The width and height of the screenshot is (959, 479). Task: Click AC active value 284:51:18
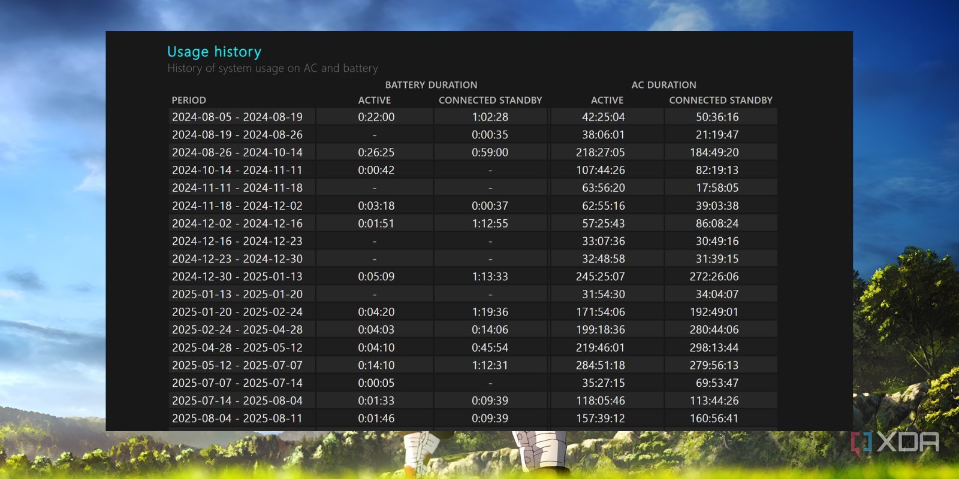(601, 365)
